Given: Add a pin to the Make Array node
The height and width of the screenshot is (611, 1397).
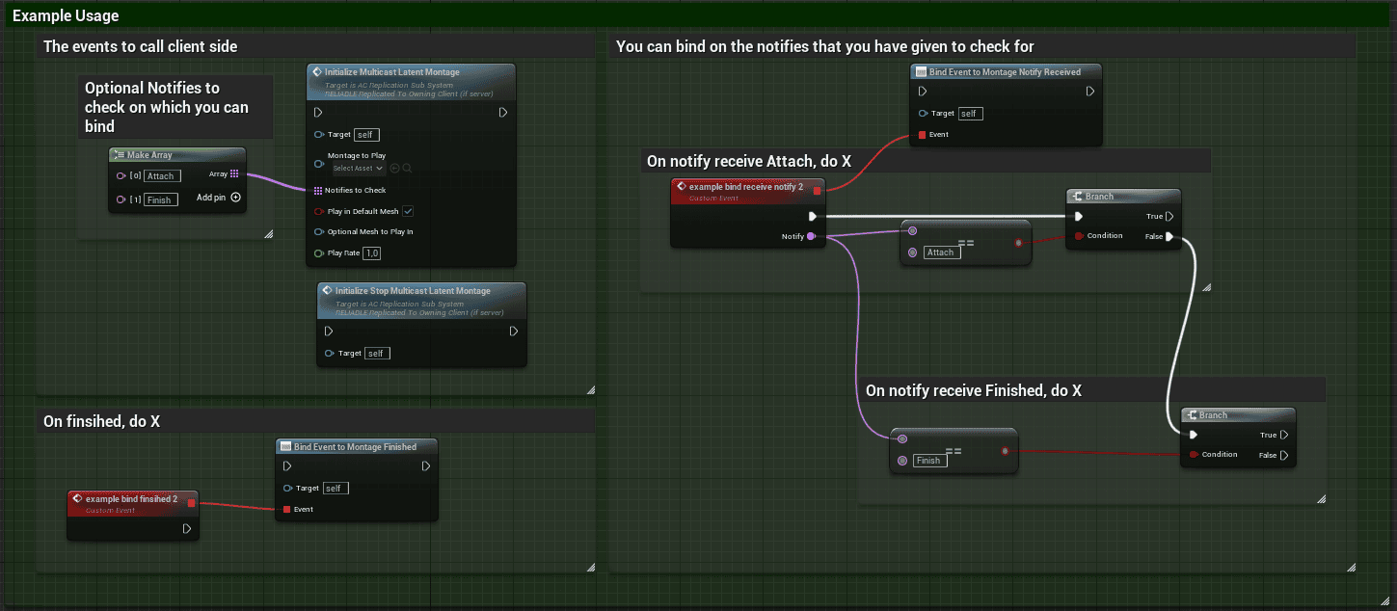Looking at the screenshot, I should pyautogui.click(x=235, y=198).
